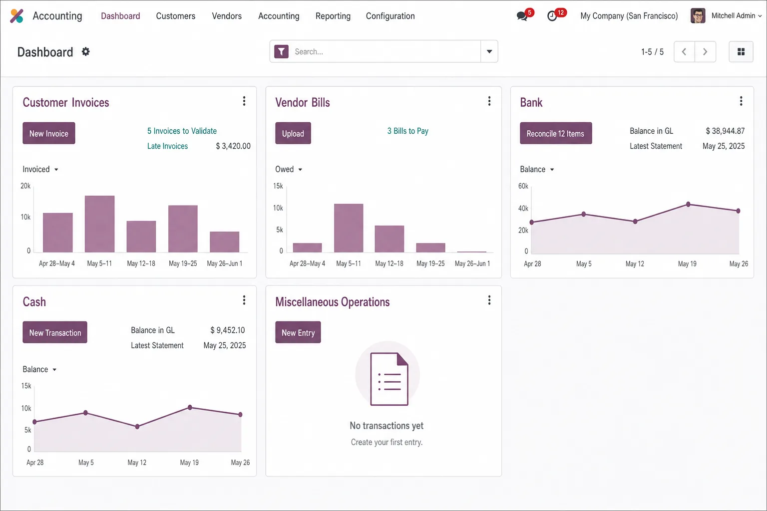
Task: Click the May 5–11 bar in Customer Invoices chart
Action: (99, 224)
